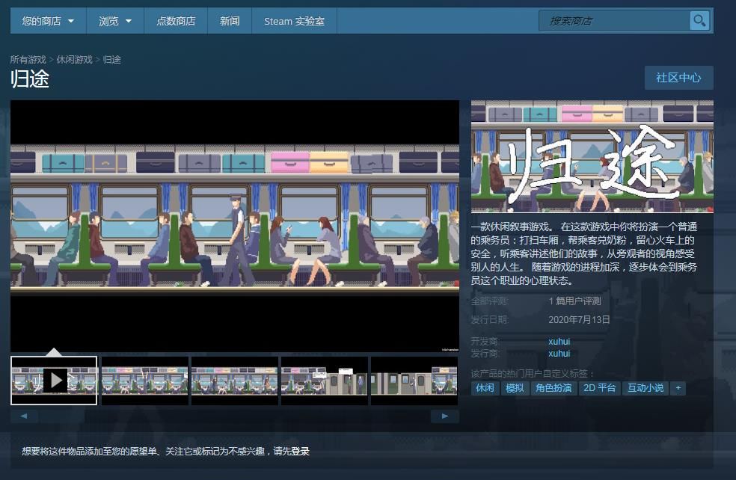
Task: Click the left arrow of thumbnail strip
Action: pos(24,416)
